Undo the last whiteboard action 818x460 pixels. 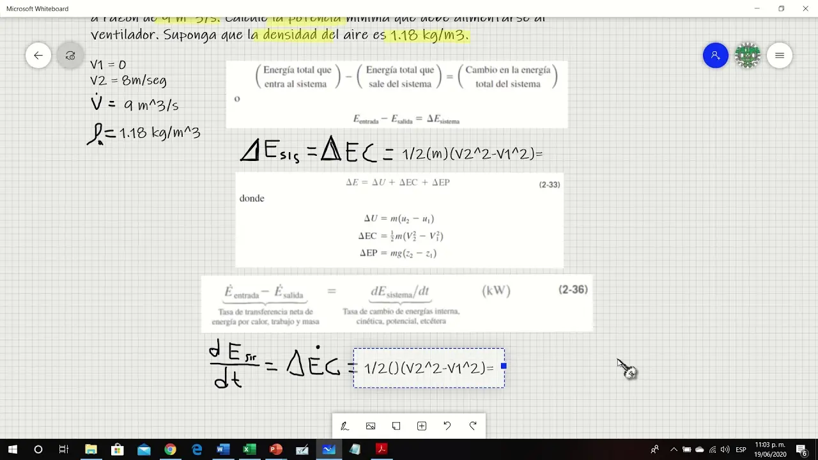(x=447, y=426)
